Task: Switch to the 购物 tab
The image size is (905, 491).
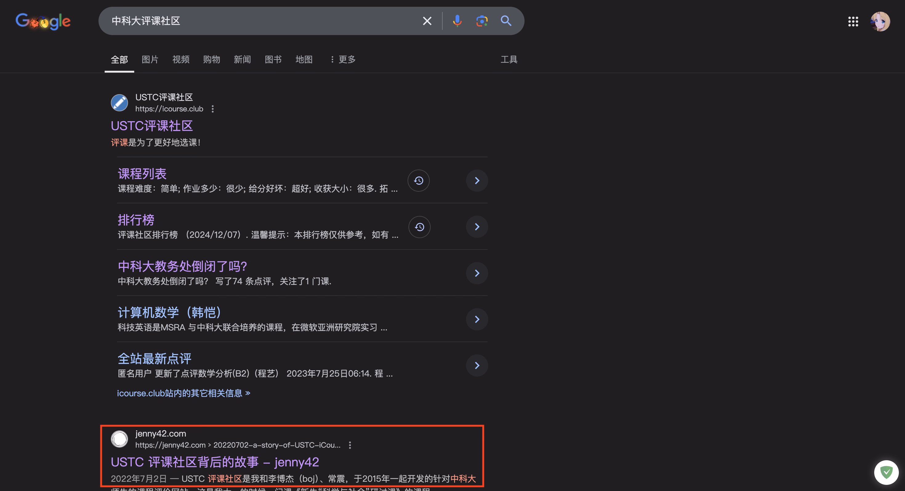Action: [x=211, y=59]
